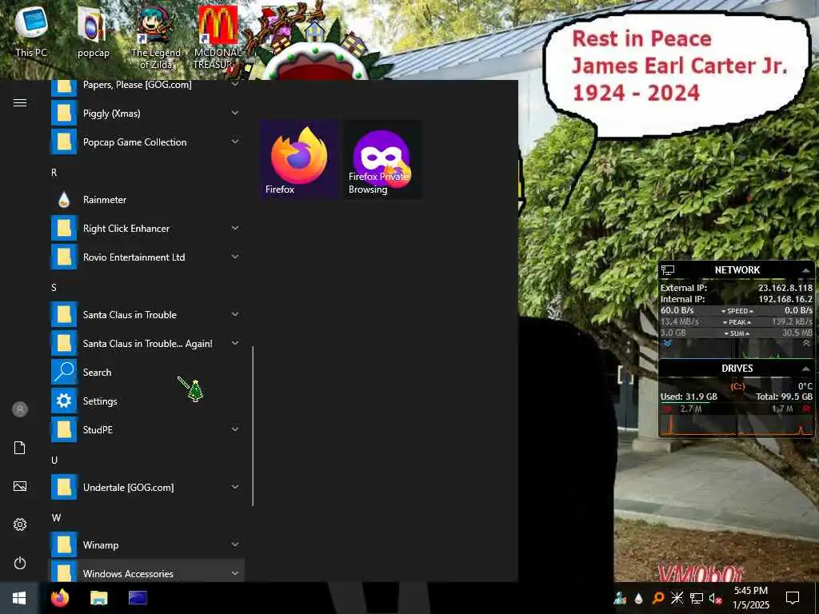Open the Firefox tile in Start
The image size is (819, 614).
(300, 159)
